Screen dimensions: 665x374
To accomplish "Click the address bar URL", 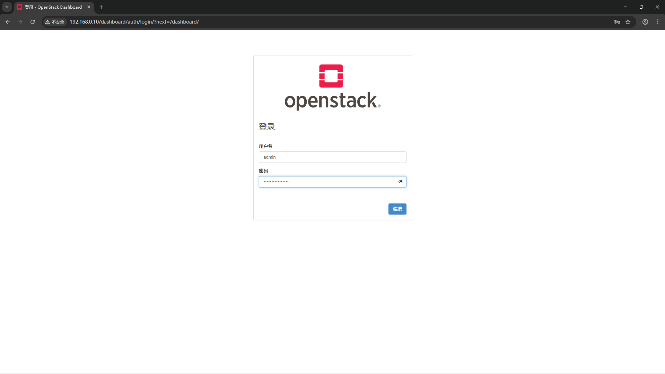I will point(134,22).
